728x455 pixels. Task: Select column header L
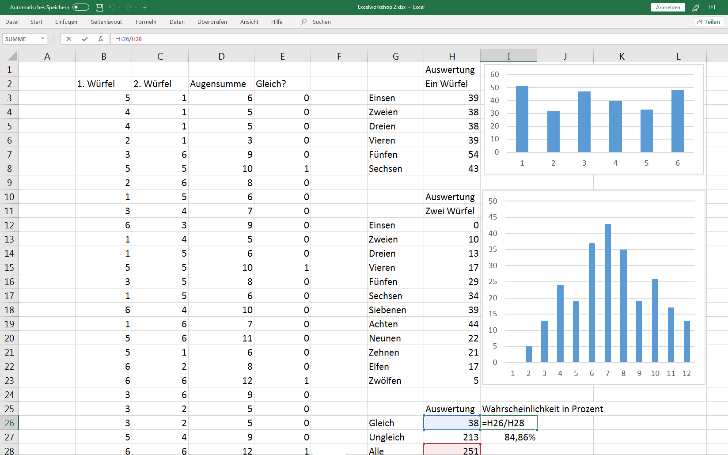coord(678,56)
